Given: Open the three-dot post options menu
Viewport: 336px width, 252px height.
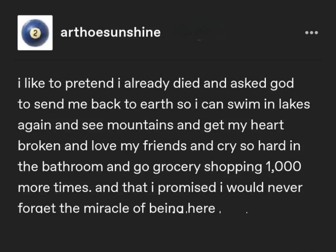Looking at the screenshot, I should coord(312,33).
